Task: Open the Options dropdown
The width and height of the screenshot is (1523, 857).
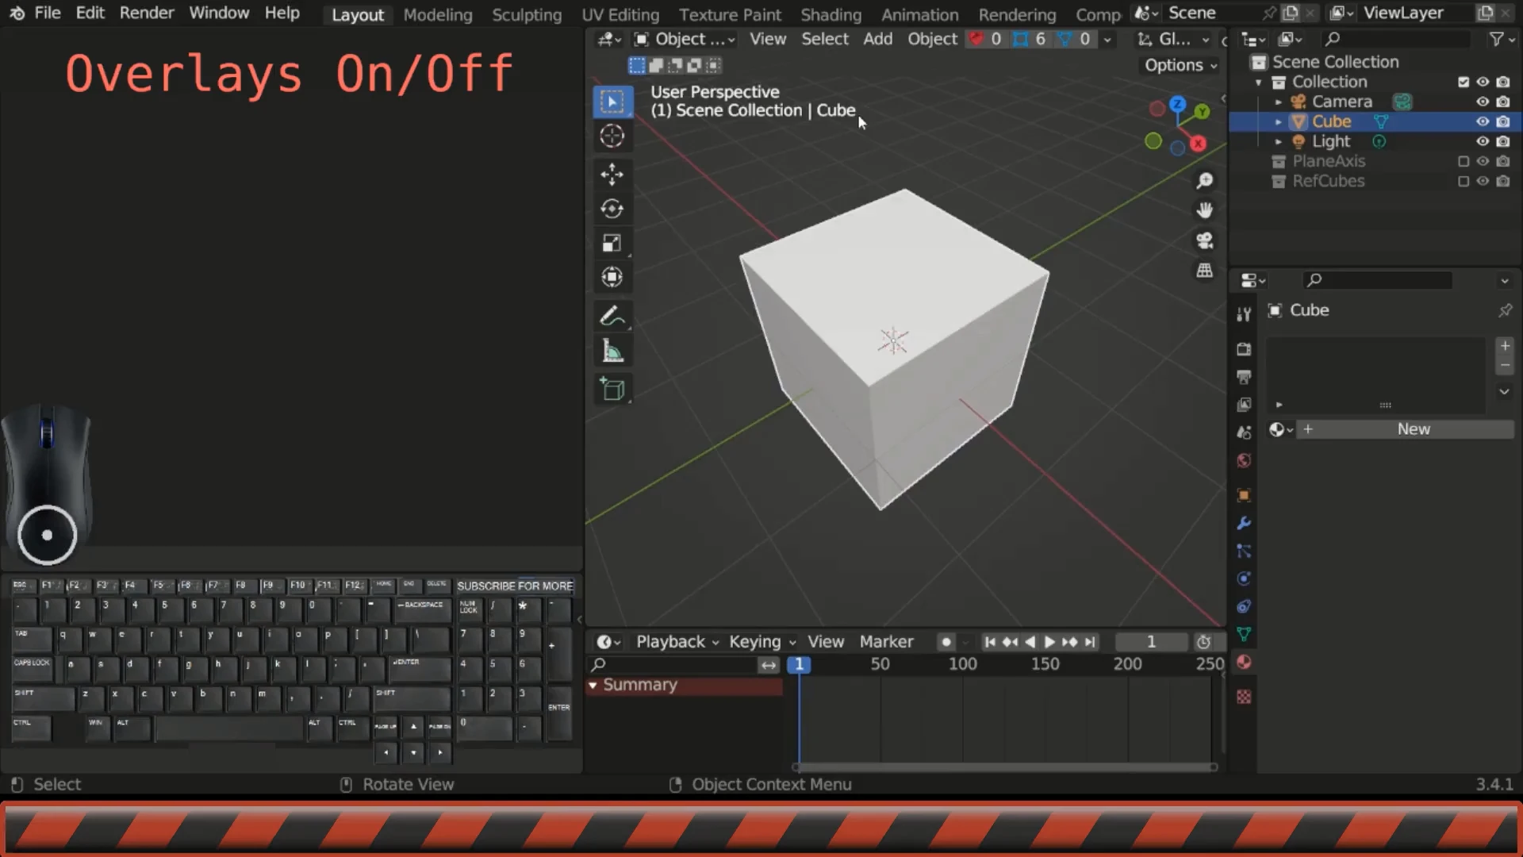Action: tap(1180, 65)
